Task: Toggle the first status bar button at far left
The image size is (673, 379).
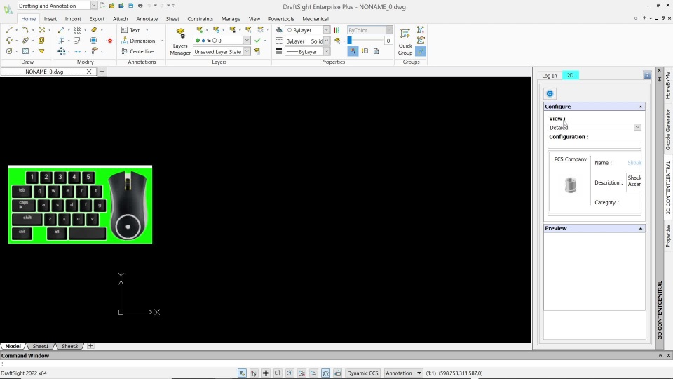Action: pos(242,373)
